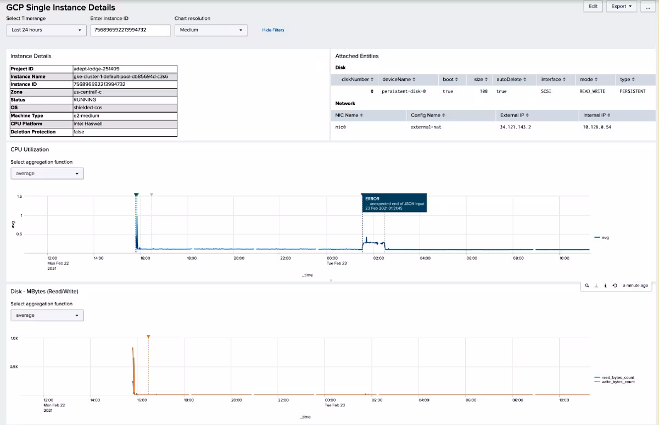Click the green marker triangle on CPU chart
Image resolution: width=659 pixels, height=425 pixels.
pyautogui.click(x=137, y=194)
